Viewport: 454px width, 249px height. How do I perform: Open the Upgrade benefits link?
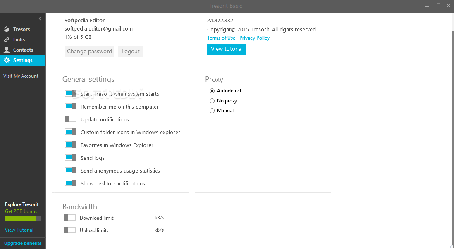click(x=23, y=243)
